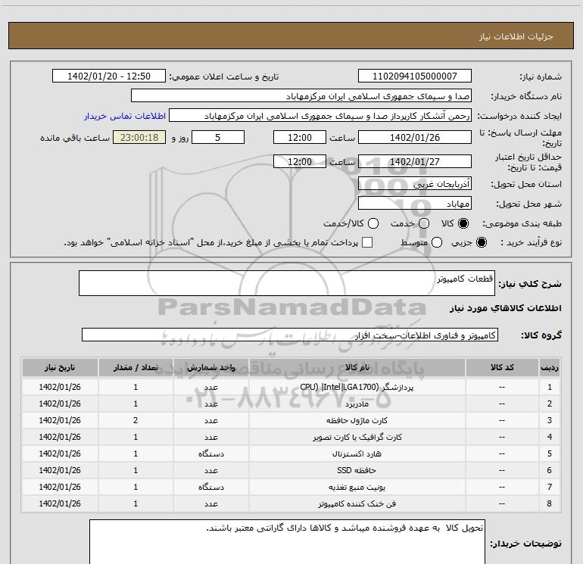Screen dimensions: 583x564
Task: Click quantity 2 in the memory module row
Action: click(136, 420)
